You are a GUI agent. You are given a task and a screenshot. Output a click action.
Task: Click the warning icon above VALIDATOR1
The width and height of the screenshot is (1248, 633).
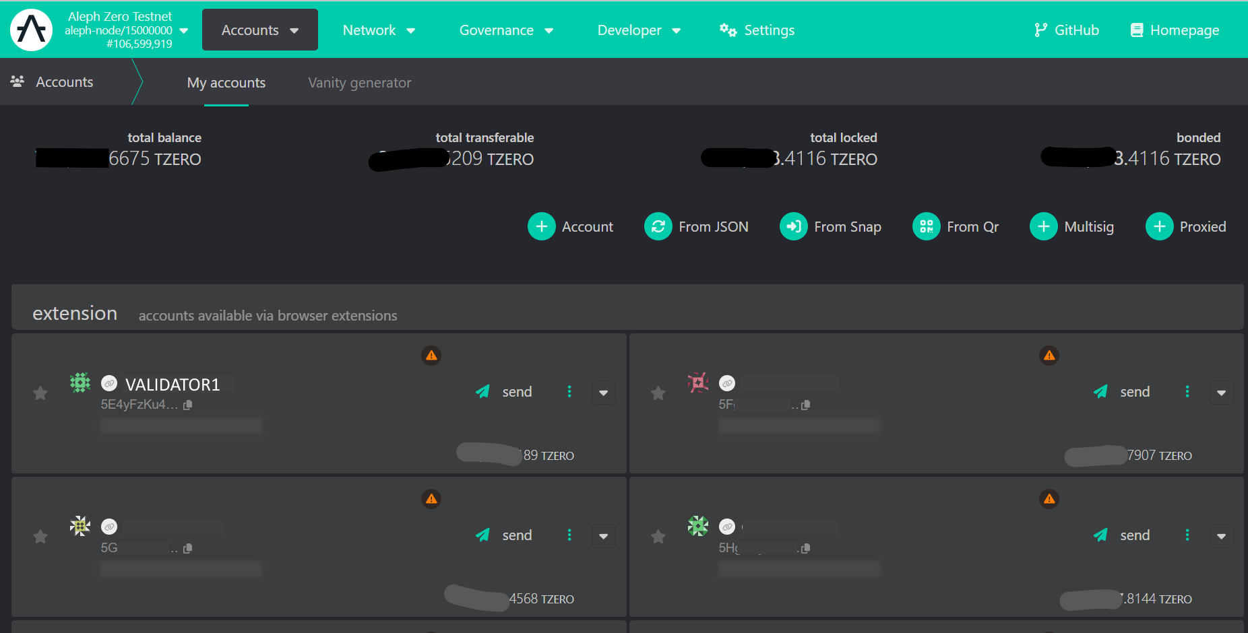(x=431, y=356)
